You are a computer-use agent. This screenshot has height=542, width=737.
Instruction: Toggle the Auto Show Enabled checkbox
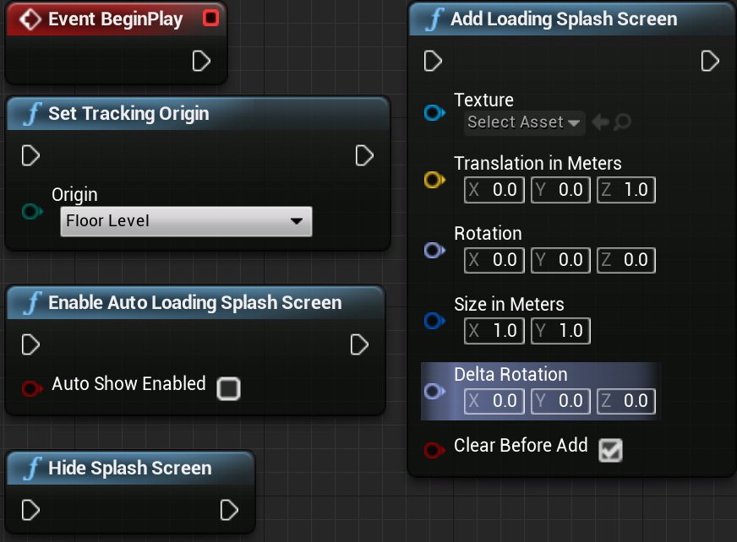click(x=228, y=388)
